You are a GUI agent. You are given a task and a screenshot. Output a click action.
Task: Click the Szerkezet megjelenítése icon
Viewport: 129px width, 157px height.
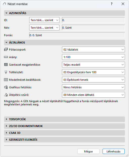pyautogui.click(x=6, y=65)
